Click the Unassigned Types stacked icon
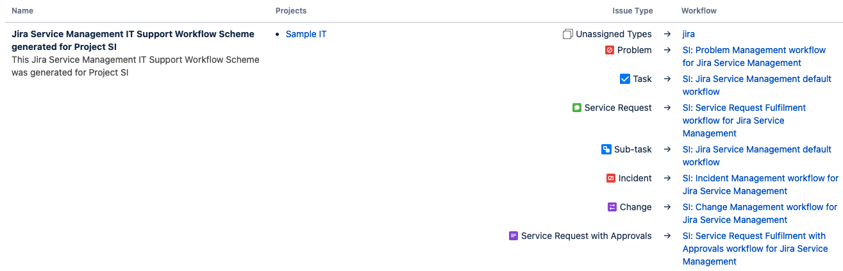The height and width of the screenshot is (271, 843). [567, 34]
